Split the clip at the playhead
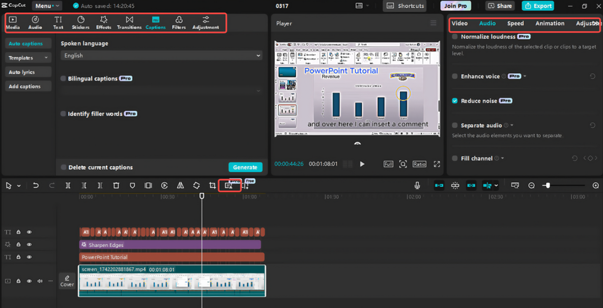Screen dimensions: 603x308 [68, 186]
